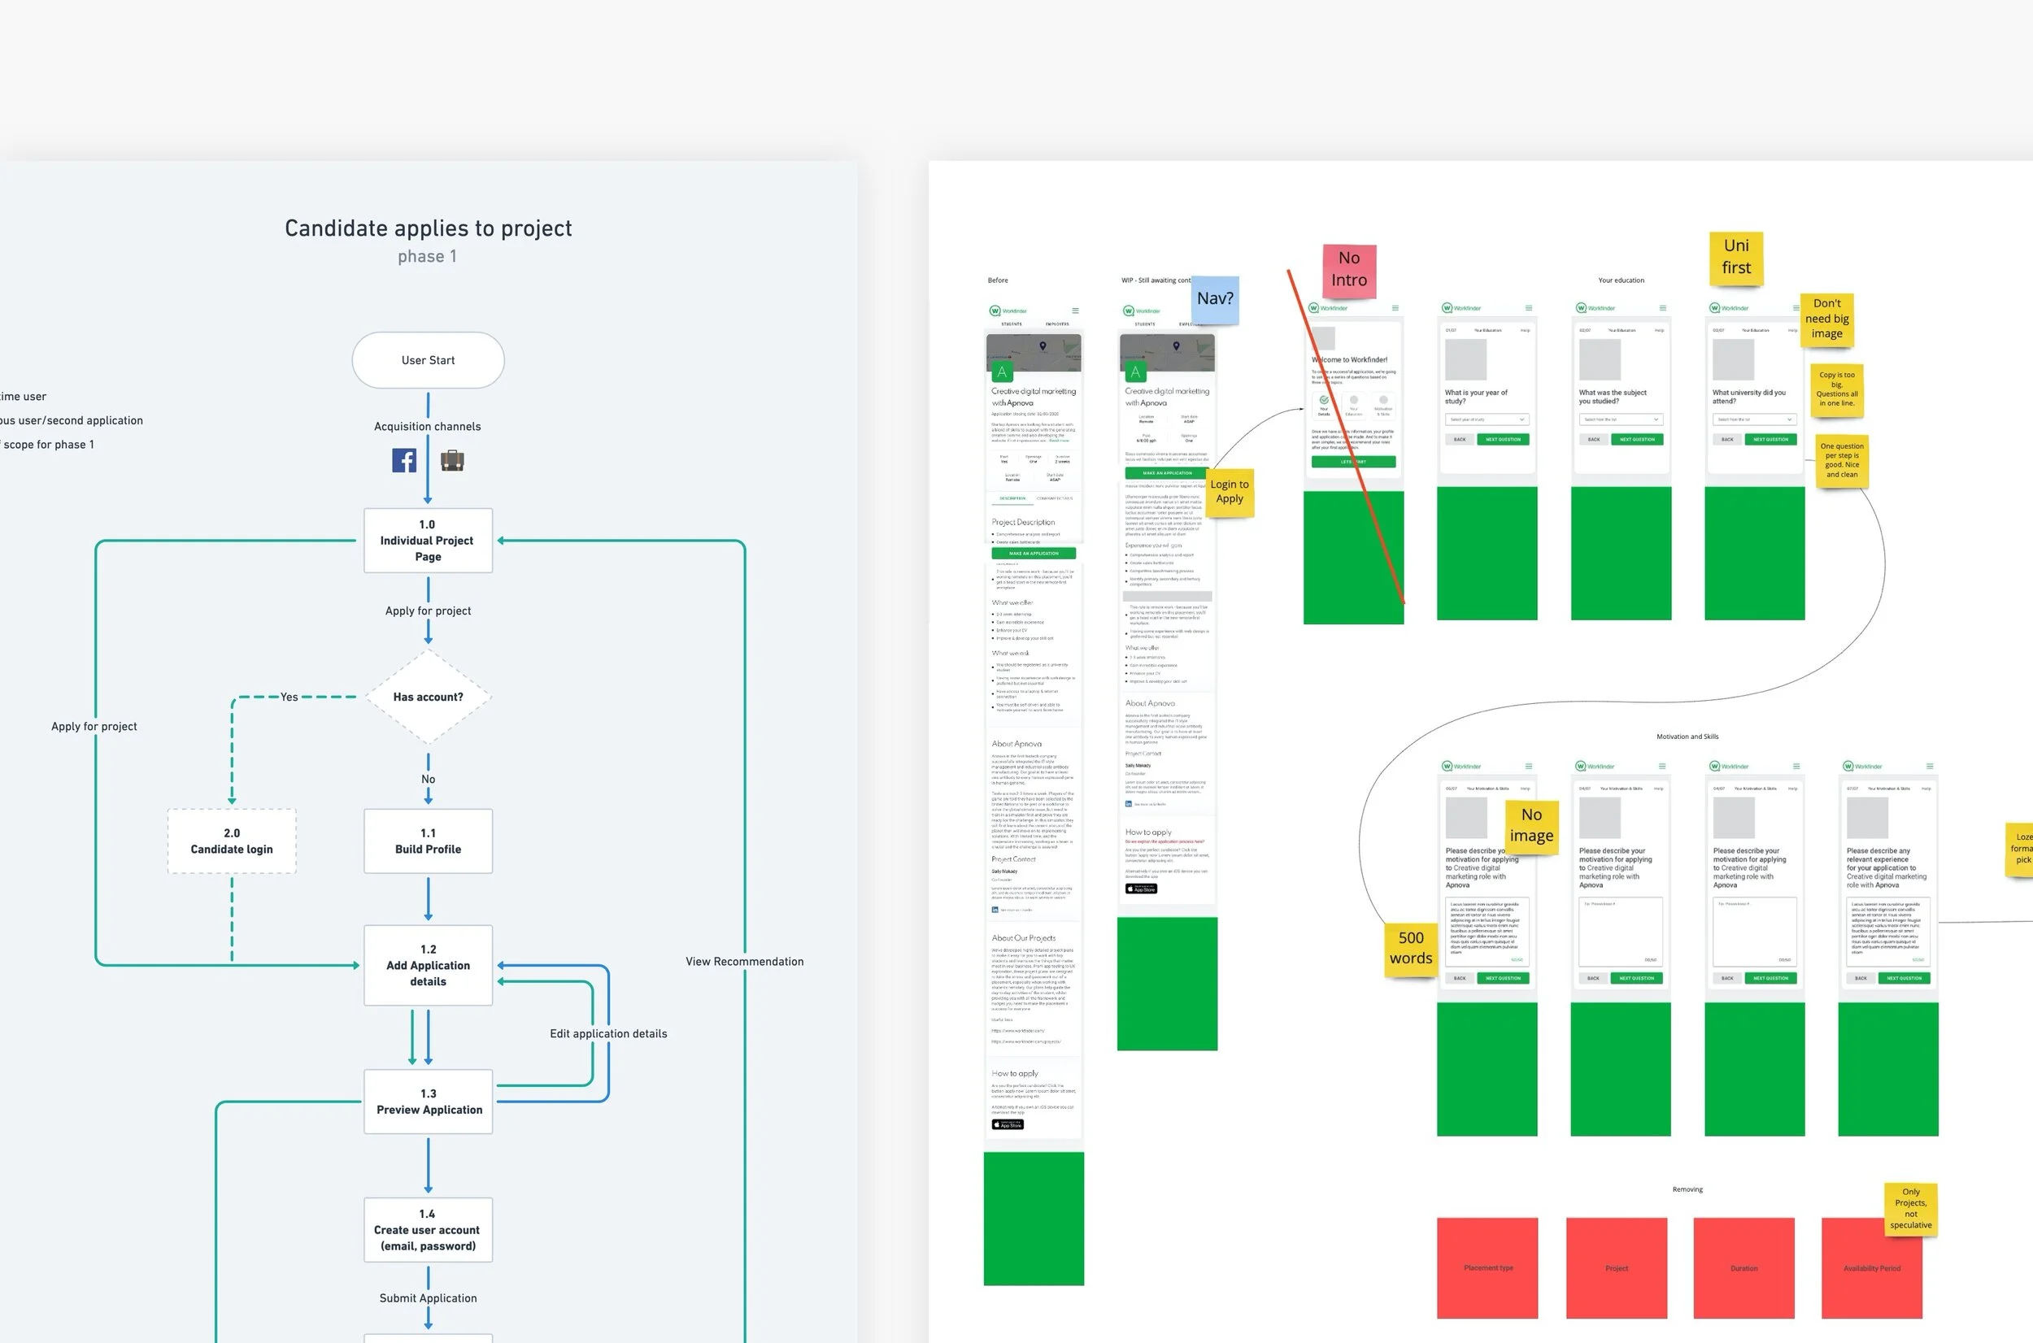The image size is (2033, 1343).
Task: Select the Your Education step radio circle
Action: pyautogui.click(x=1355, y=400)
